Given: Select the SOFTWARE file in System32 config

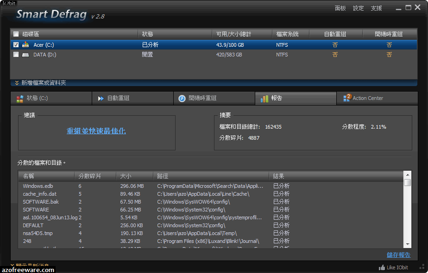Looking at the screenshot, I should pos(211,210).
